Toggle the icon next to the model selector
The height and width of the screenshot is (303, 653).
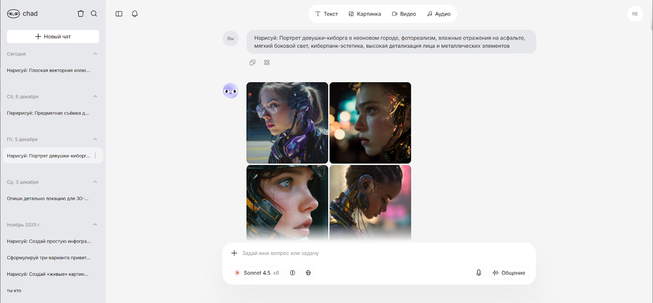pos(293,273)
